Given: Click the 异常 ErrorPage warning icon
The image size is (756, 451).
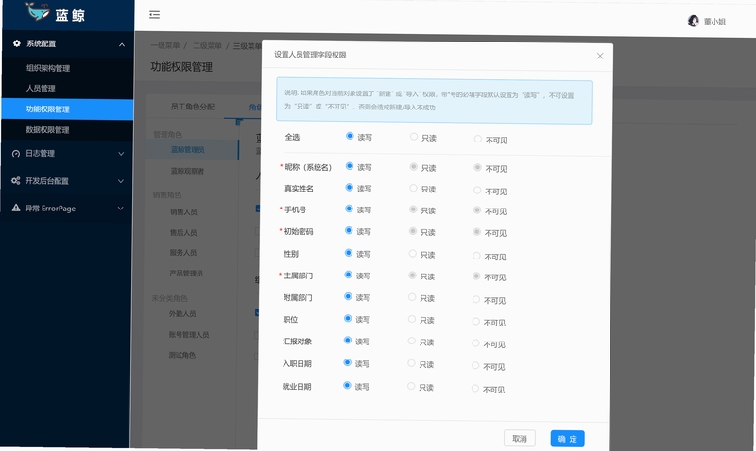Looking at the screenshot, I should point(16,208).
